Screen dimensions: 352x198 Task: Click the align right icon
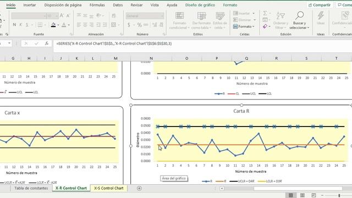[x=92, y=25]
